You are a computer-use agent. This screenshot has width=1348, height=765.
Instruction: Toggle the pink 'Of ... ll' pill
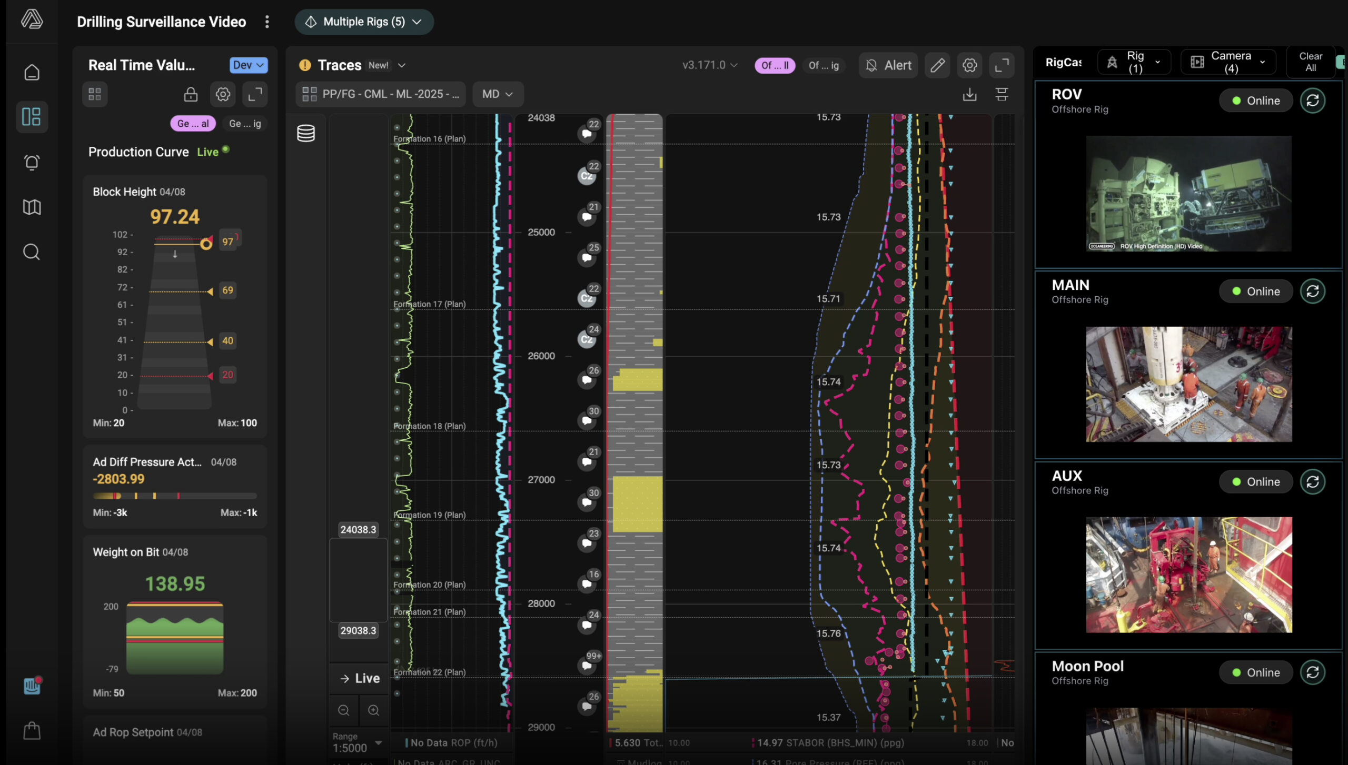(775, 65)
